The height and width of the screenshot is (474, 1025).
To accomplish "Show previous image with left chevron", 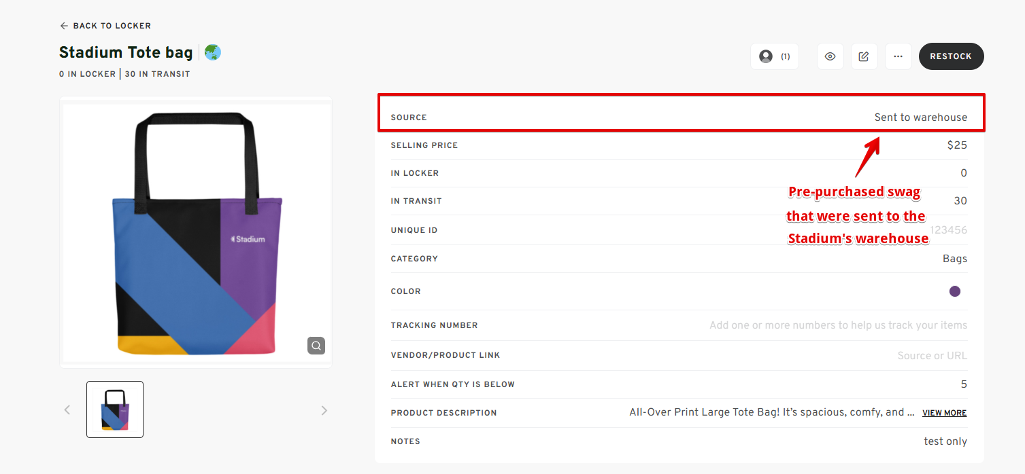I will pyautogui.click(x=67, y=409).
